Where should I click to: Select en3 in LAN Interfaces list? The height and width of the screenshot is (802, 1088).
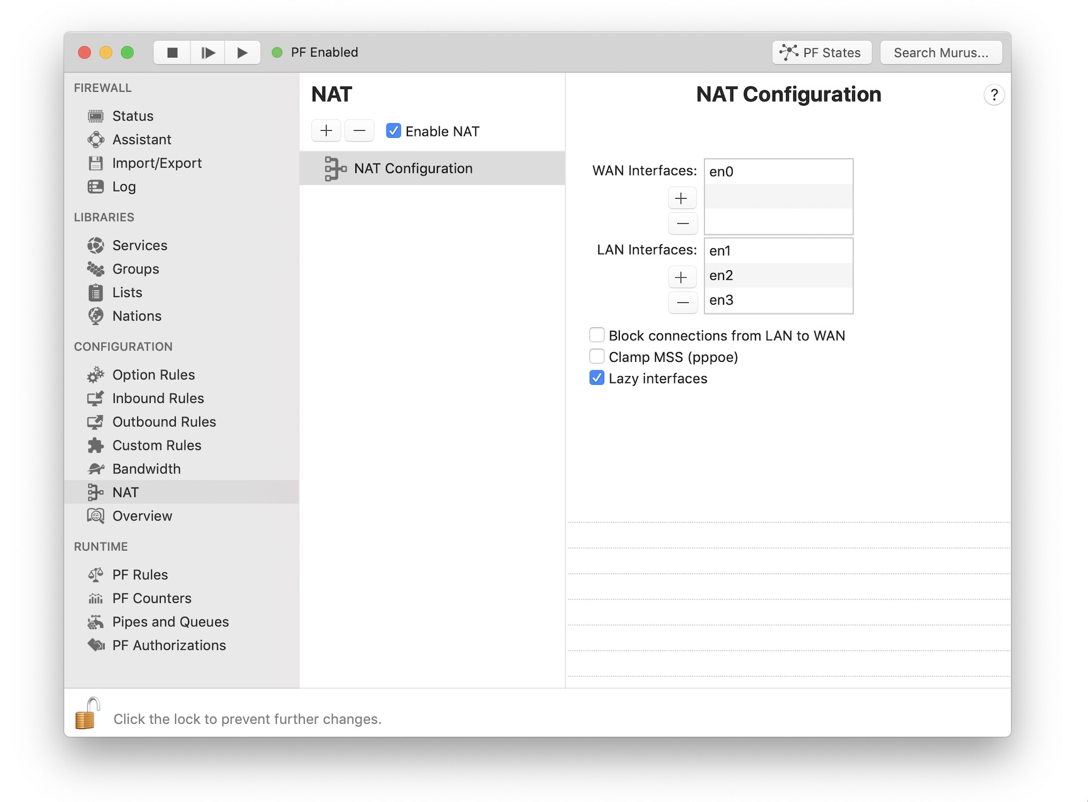(x=779, y=300)
